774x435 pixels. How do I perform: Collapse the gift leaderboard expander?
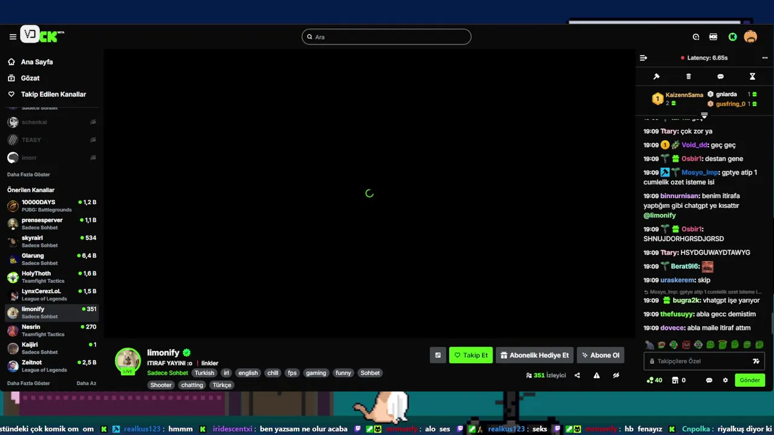pyautogui.click(x=704, y=115)
